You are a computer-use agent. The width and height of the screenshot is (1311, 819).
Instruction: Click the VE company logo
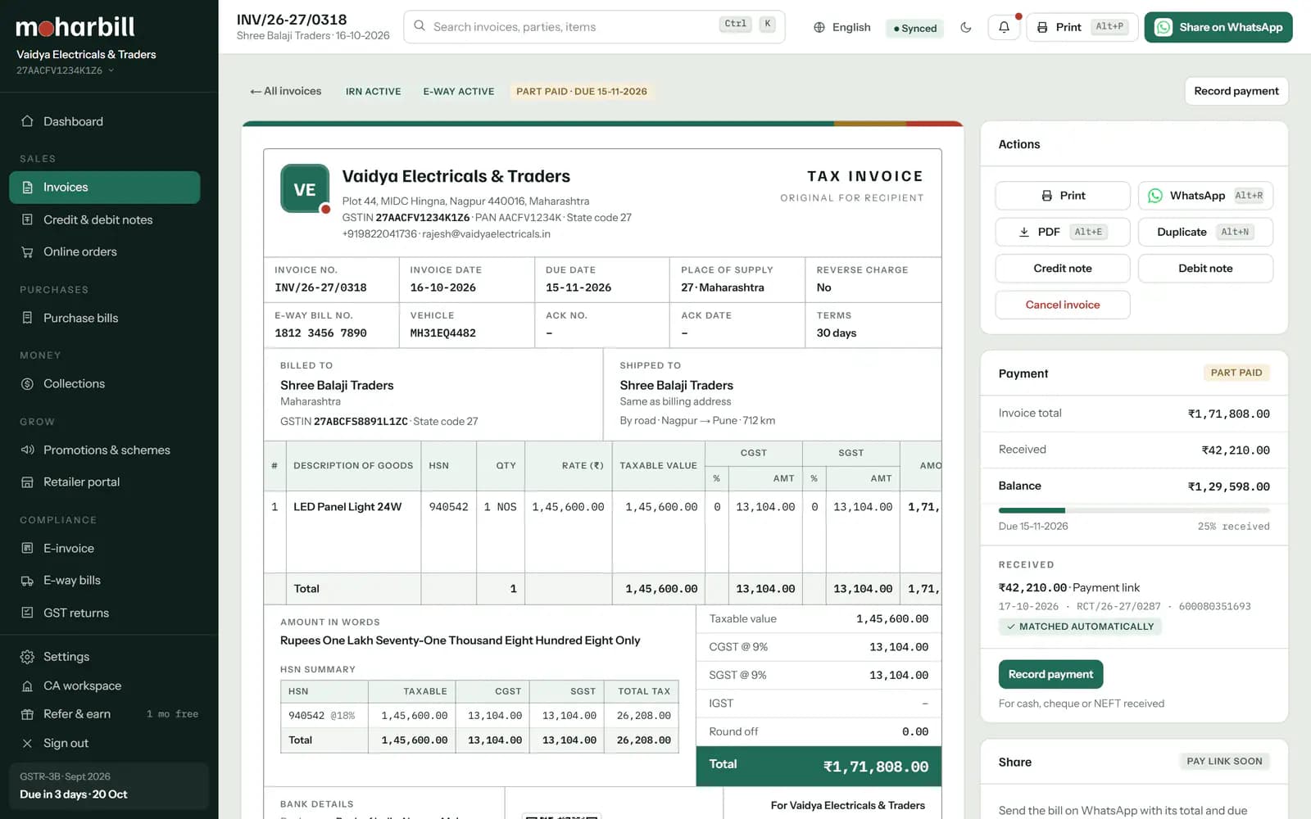point(305,189)
